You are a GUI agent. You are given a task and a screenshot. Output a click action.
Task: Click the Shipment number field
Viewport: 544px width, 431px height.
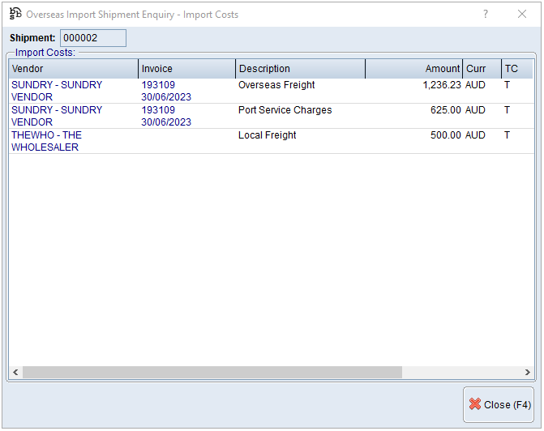[x=93, y=38]
